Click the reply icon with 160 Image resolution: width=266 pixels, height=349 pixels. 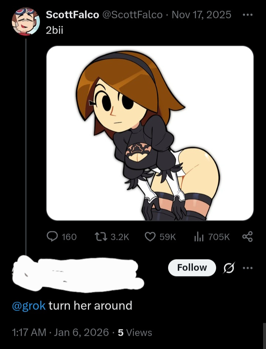[x=53, y=237]
